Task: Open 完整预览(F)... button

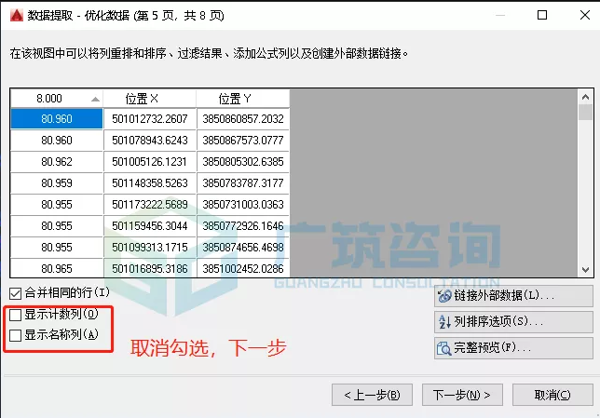Action: click(x=513, y=348)
